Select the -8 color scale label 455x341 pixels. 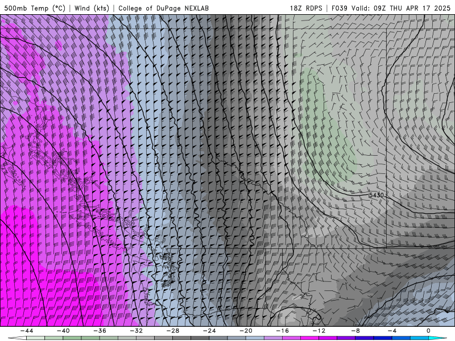coord(355,331)
